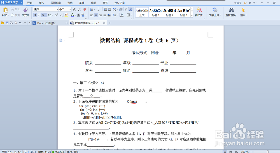The image size is (280, 153).
Task: Increase font size with A+ icon
Action: coord(75,9)
